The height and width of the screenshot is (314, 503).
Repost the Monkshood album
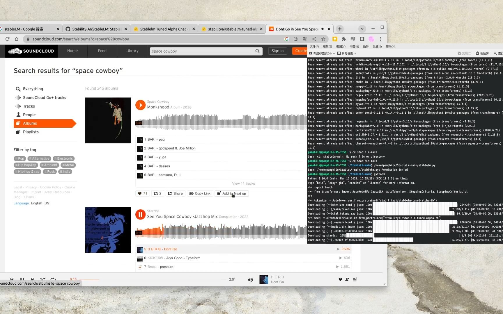[157, 194]
